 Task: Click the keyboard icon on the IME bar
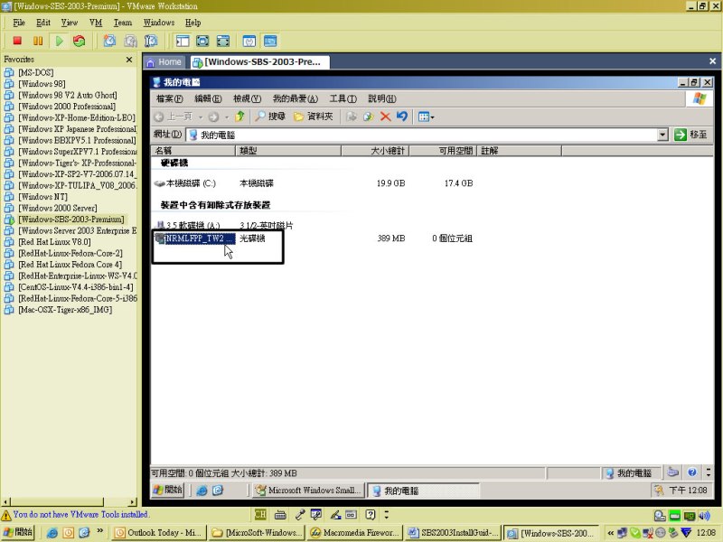click(280, 514)
